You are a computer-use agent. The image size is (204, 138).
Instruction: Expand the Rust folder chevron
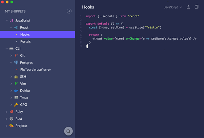pos(6,119)
